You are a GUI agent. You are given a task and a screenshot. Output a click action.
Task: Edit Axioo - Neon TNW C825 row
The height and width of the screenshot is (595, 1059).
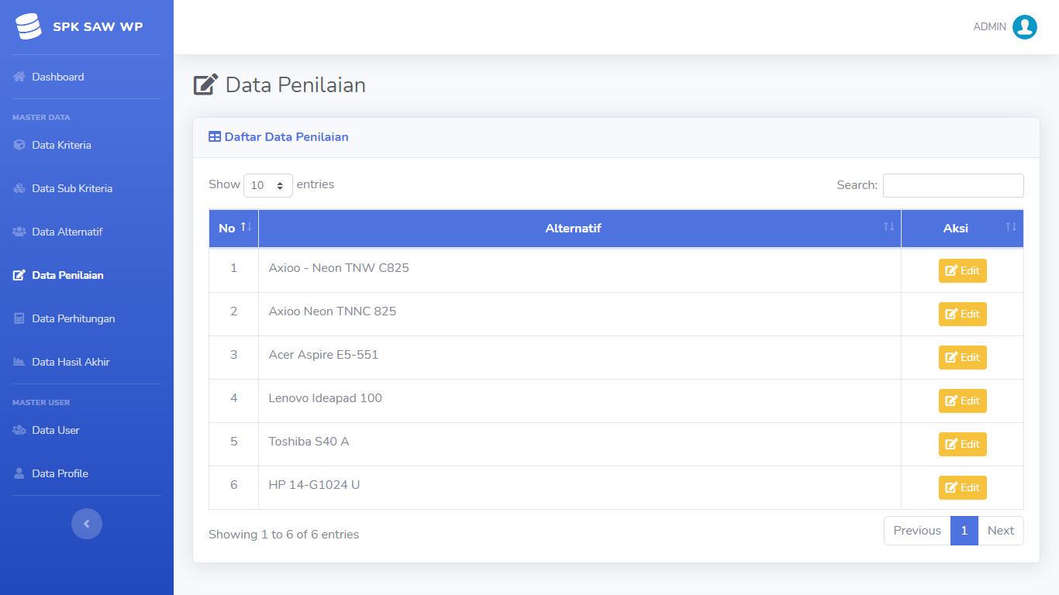point(962,270)
